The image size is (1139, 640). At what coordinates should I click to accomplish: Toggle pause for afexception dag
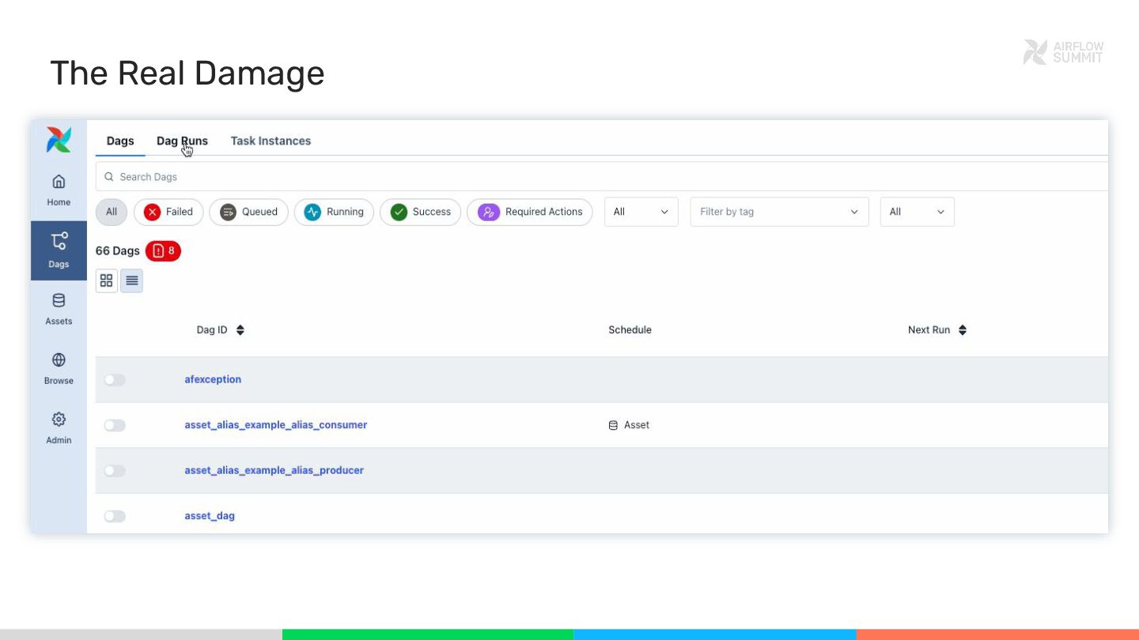(115, 380)
